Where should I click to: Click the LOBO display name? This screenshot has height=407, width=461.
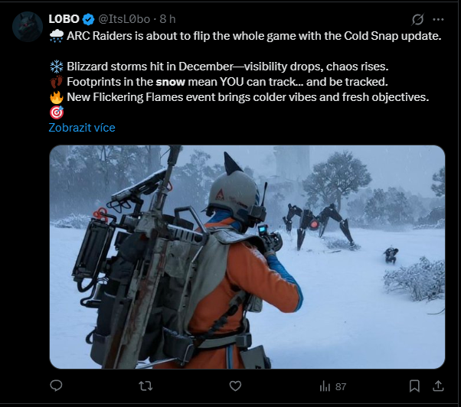click(x=64, y=19)
